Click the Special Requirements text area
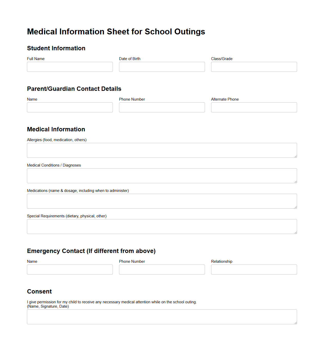Image resolution: width=324 pixels, height=351 pixels. click(162, 226)
